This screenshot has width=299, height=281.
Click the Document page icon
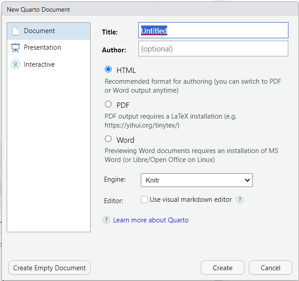16,31
